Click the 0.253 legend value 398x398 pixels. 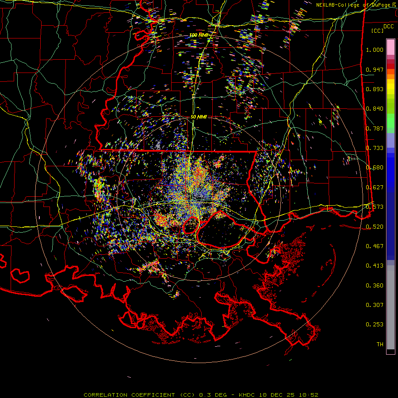point(375,325)
